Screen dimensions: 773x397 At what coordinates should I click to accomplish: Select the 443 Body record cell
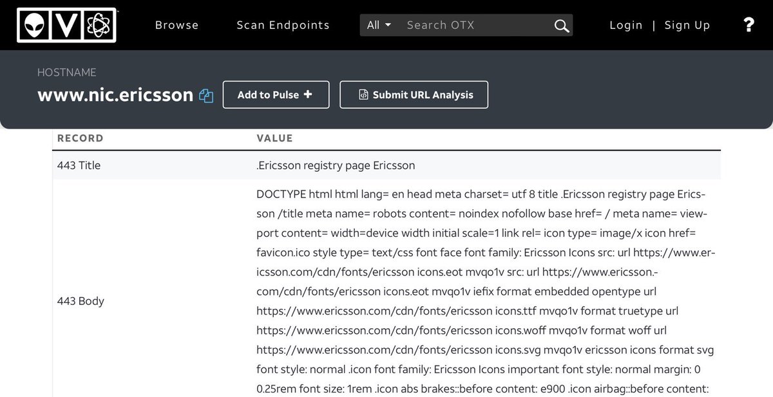click(81, 301)
